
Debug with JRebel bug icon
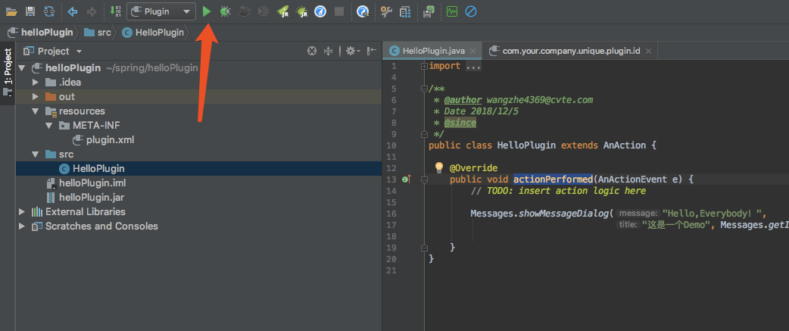(301, 11)
